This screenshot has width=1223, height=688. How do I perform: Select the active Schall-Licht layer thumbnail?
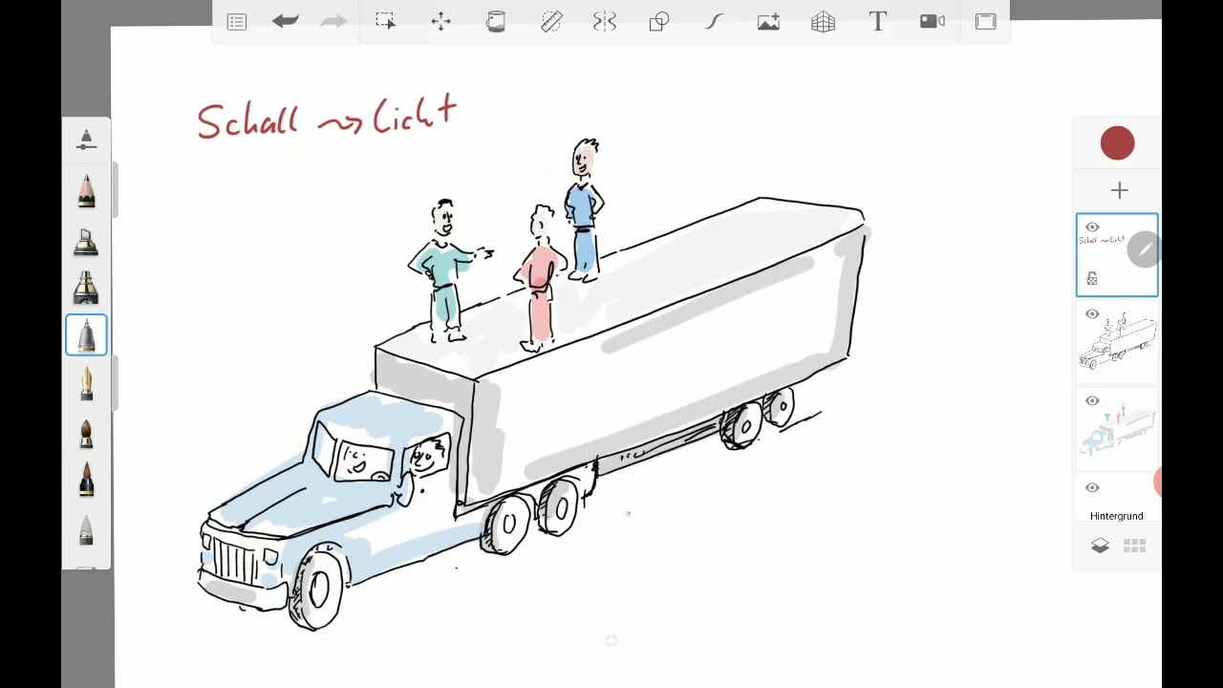1117,255
